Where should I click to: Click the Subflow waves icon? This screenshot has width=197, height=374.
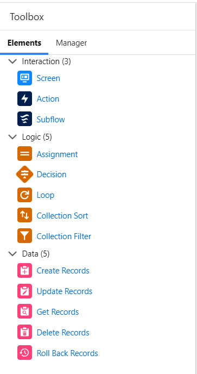(x=24, y=119)
